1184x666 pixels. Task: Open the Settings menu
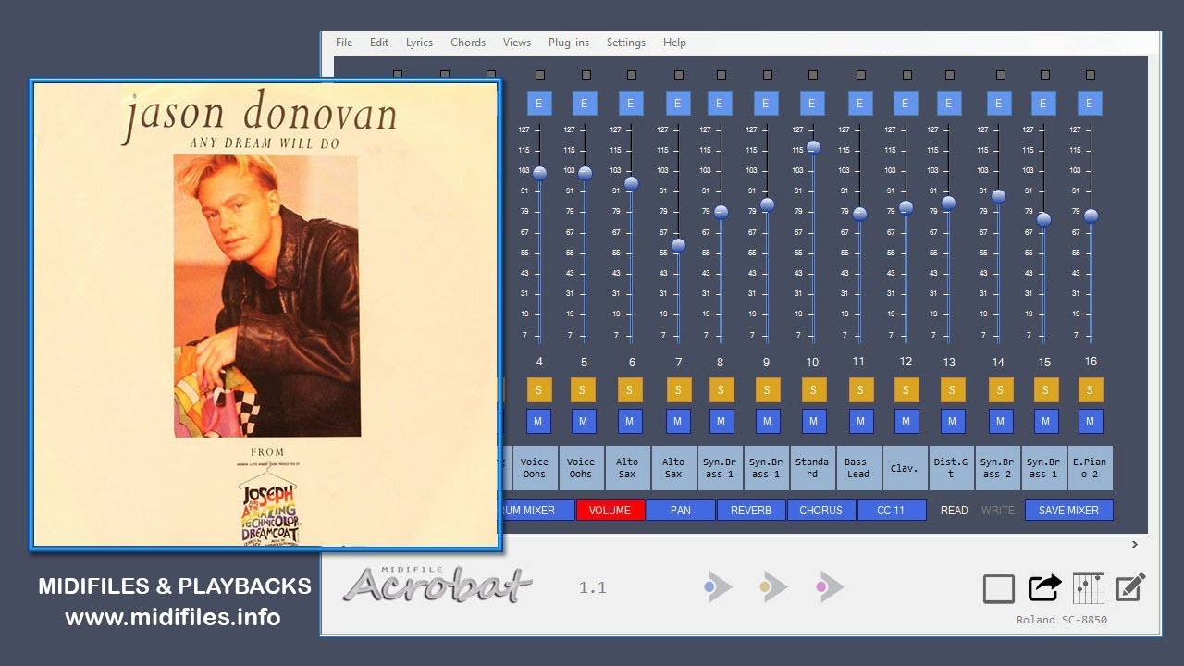(626, 43)
